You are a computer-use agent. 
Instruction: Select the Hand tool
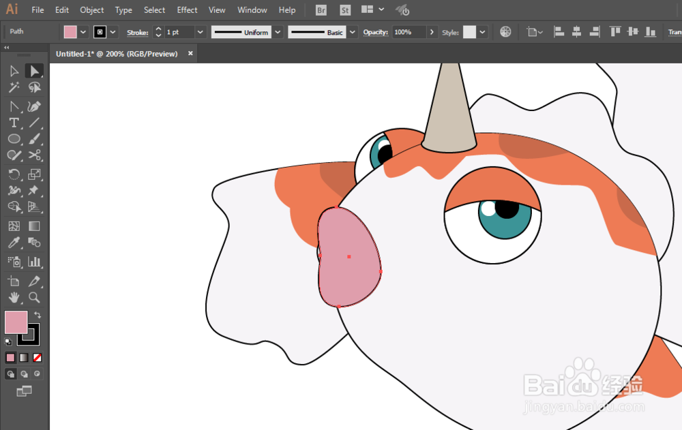pyautogui.click(x=14, y=297)
